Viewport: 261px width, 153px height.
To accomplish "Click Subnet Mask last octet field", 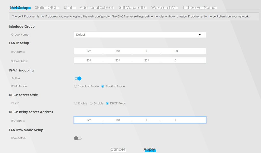I will coord(176,60).
